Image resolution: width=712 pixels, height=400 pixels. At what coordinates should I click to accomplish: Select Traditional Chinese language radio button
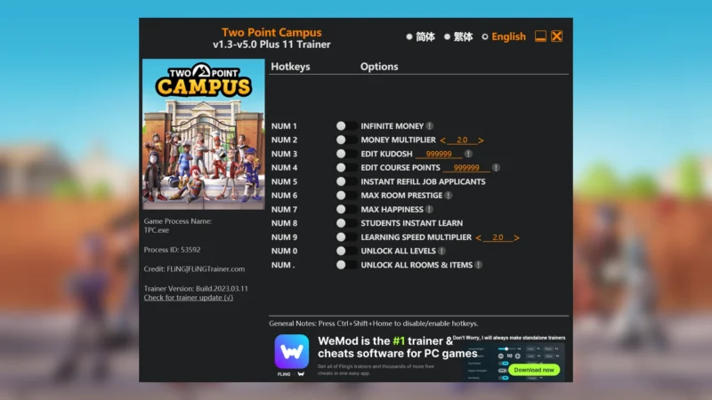click(x=448, y=36)
